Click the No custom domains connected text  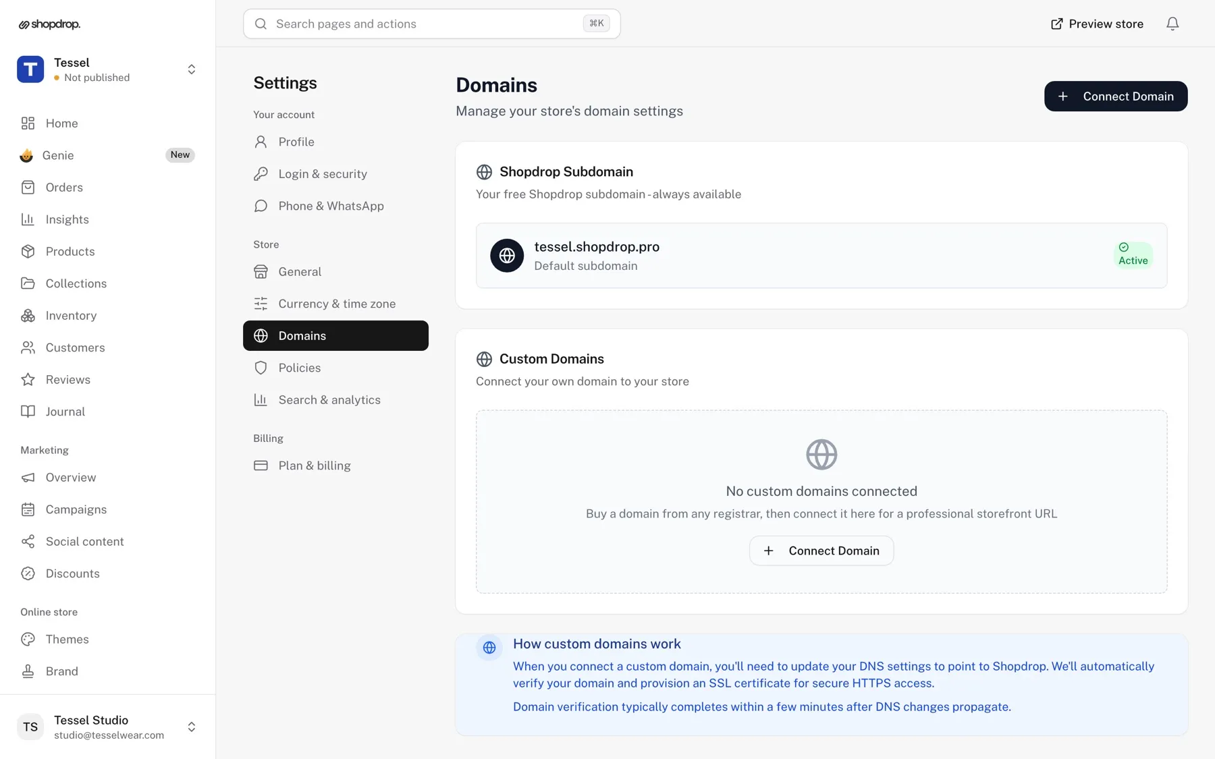coord(821,491)
